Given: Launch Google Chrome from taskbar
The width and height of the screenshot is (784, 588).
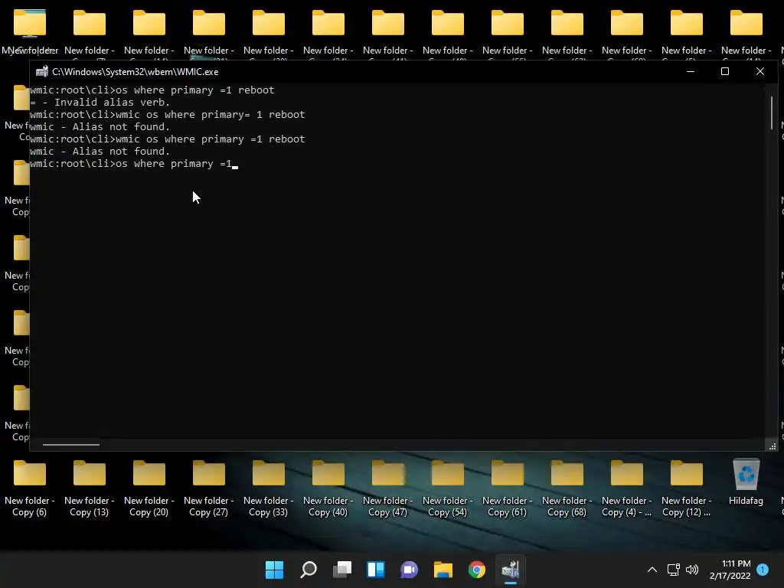Looking at the screenshot, I should (x=476, y=570).
